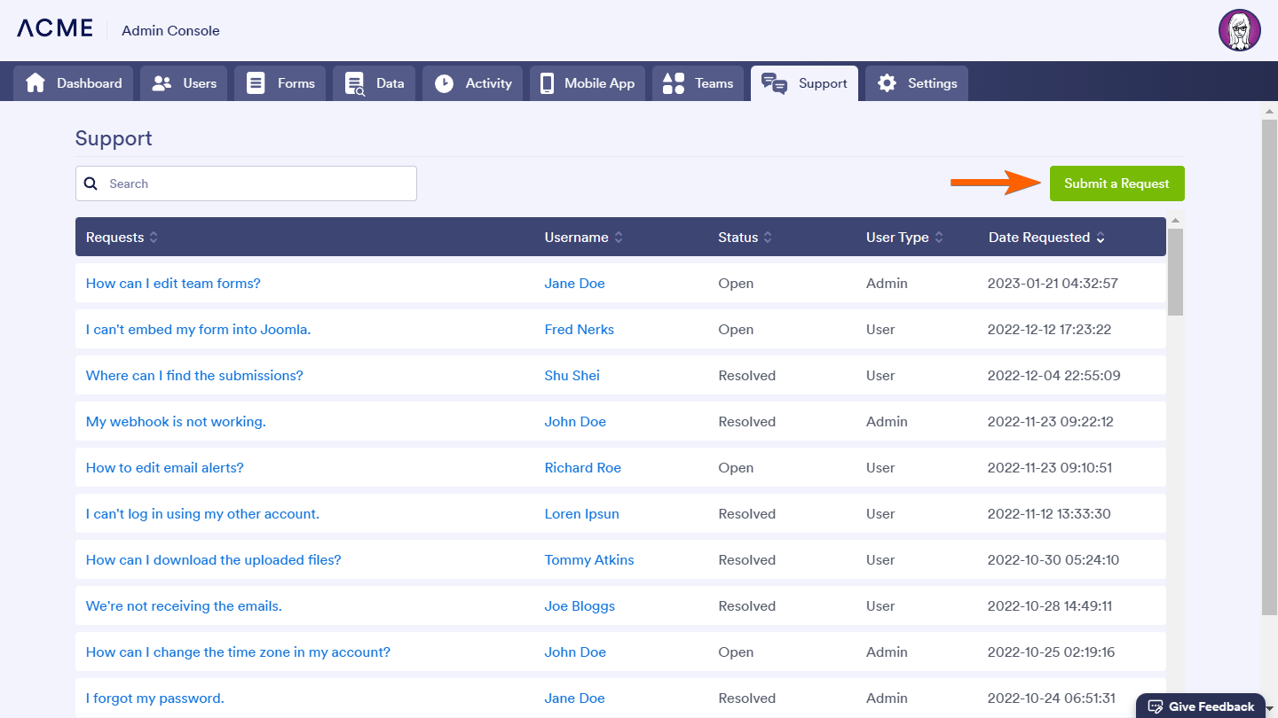Image resolution: width=1278 pixels, height=718 pixels.
Task: Focus the Search input field
Action: tap(257, 183)
